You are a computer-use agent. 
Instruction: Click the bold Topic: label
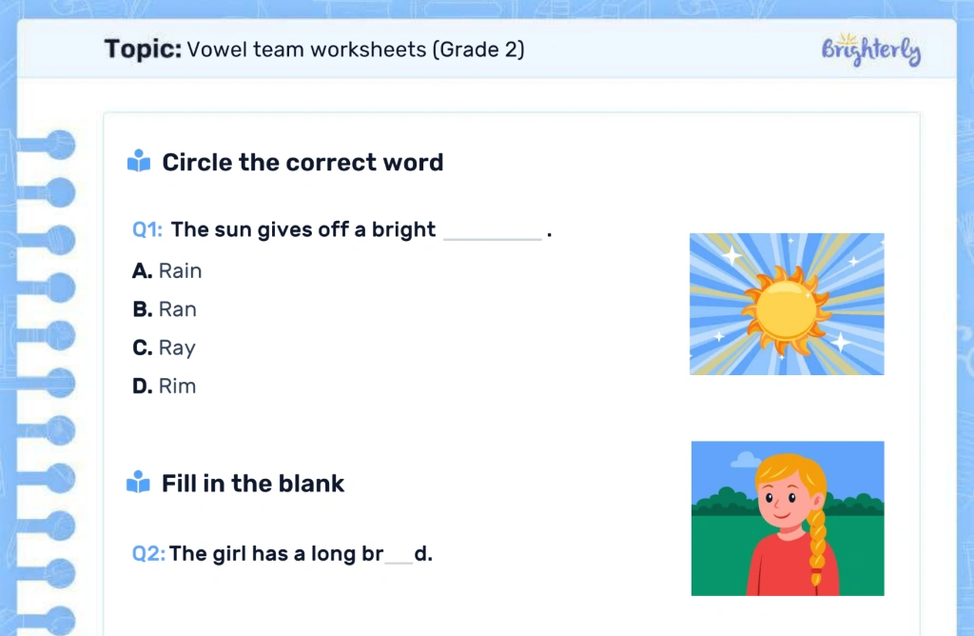[x=143, y=50]
